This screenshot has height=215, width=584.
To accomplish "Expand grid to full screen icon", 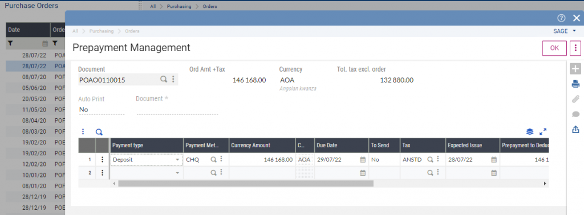I will [543, 131].
